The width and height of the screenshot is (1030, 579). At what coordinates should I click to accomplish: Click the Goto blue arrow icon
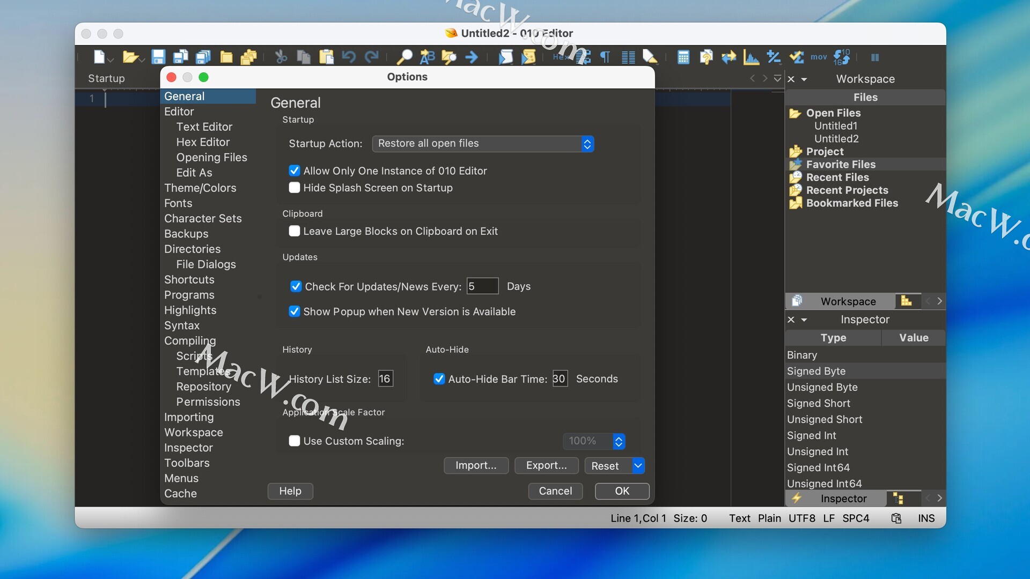tap(472, 57)
